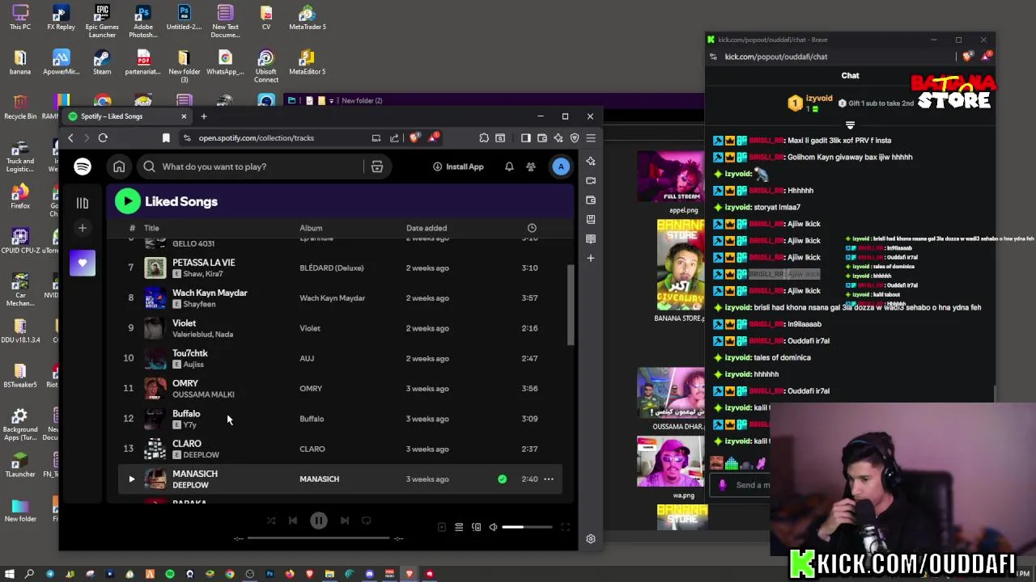This screenshot has height=582, width=1036.
Task: Collapse the pinned gift bar chevron in chat
Action: pyautogui.click(x=850, y=125)
